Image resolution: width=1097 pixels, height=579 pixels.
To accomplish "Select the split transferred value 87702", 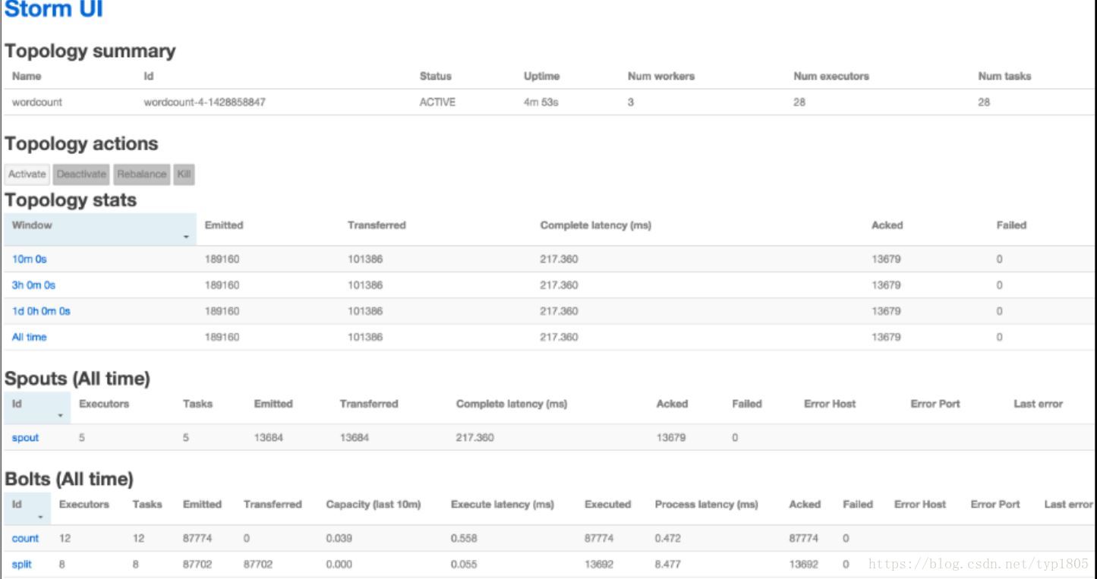I will [x=258, y=565].
